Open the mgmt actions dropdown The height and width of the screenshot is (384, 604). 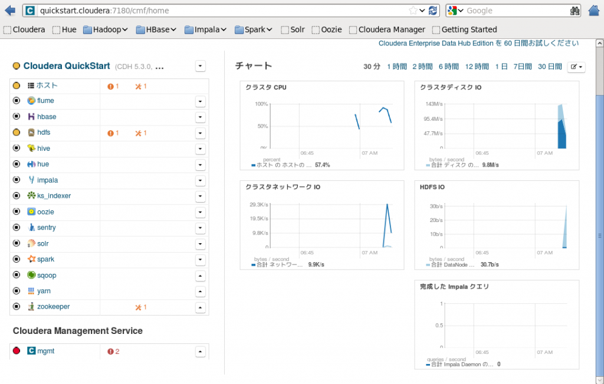(201, 352)
